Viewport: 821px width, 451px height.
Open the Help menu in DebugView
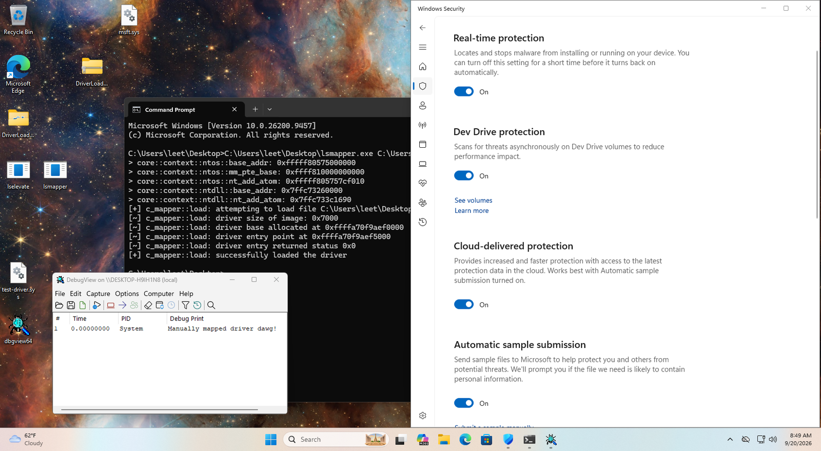point(186,293)
